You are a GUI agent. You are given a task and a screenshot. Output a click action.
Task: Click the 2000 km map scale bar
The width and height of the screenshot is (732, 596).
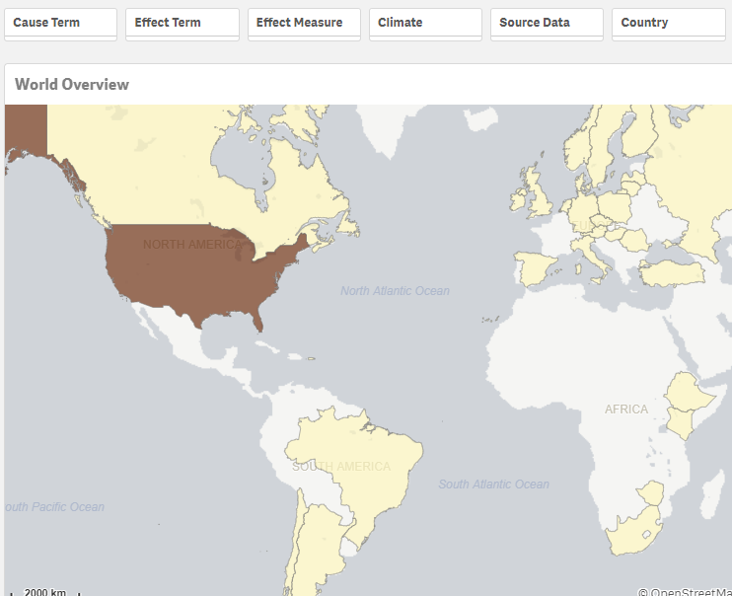[44, 592]
